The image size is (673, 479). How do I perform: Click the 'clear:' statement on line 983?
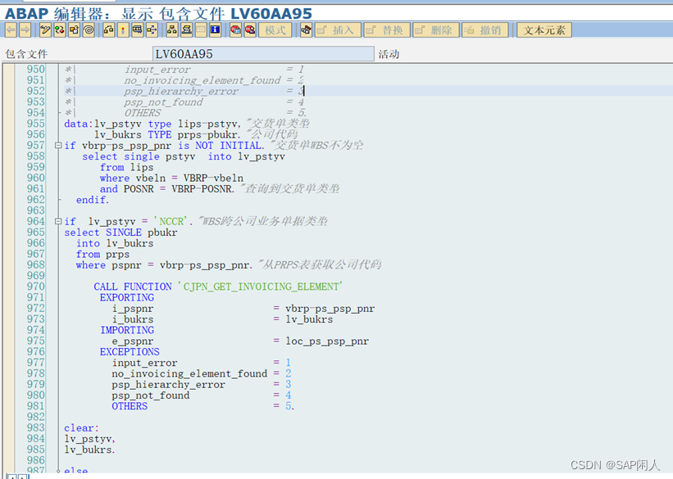pos(81,428)
